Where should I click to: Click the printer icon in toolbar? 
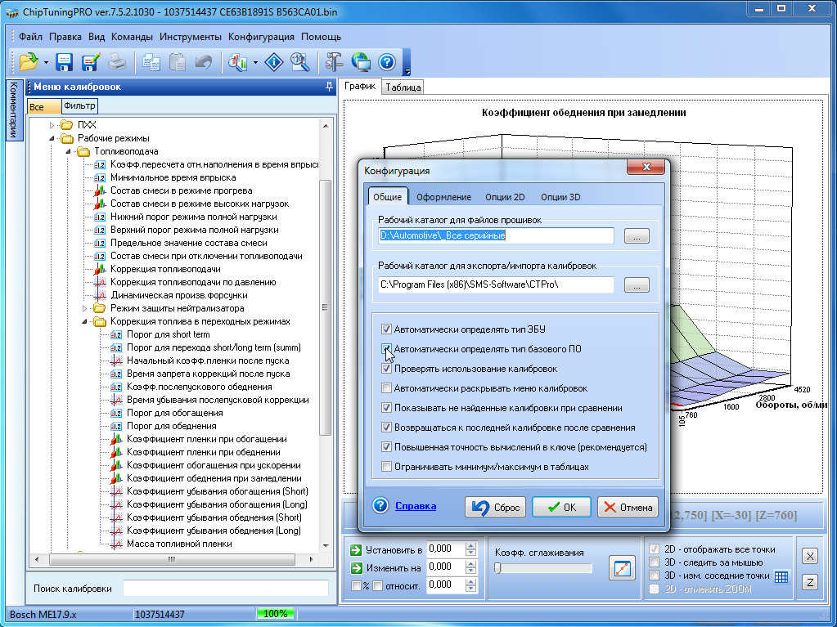[x=117, y=62]
